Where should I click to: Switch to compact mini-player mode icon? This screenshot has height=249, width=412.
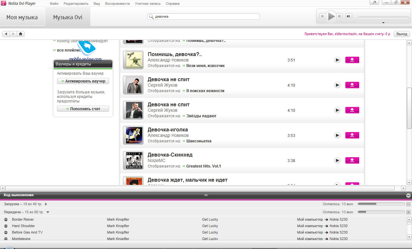[374, 3]
